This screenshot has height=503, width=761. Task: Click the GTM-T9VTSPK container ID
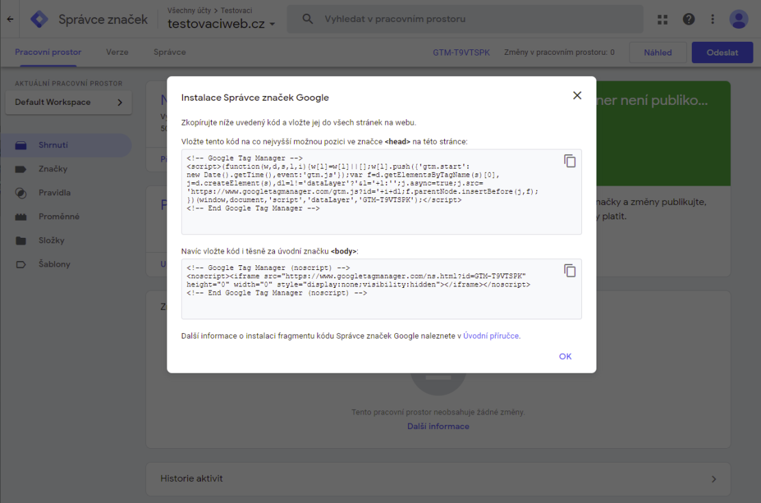461,52
